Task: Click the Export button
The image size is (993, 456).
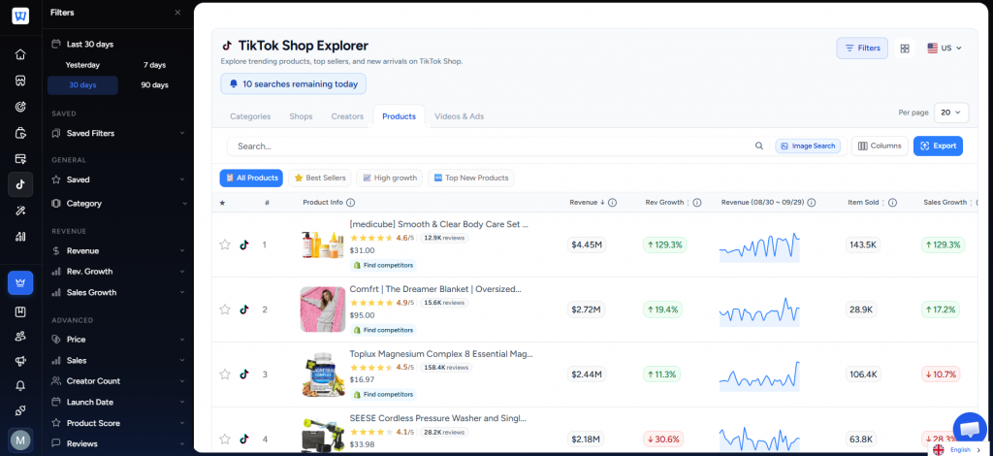Action: (x=938, y=147)
